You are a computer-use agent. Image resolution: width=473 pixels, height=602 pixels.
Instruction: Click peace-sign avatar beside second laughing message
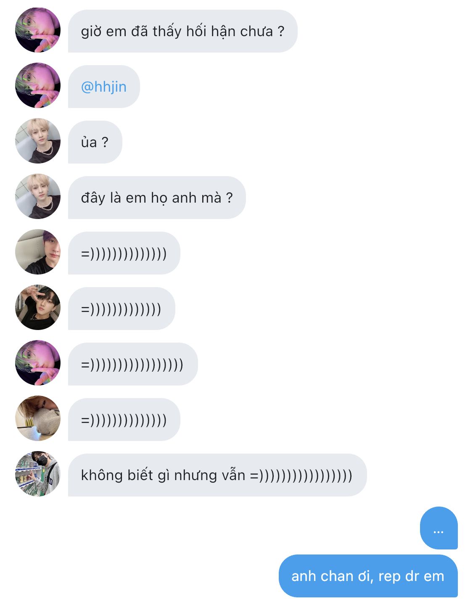click(38, 307)
